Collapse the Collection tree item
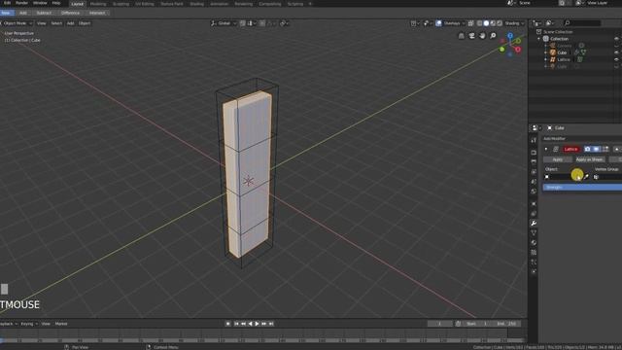622x350 pixels. (x=538, y=39)
